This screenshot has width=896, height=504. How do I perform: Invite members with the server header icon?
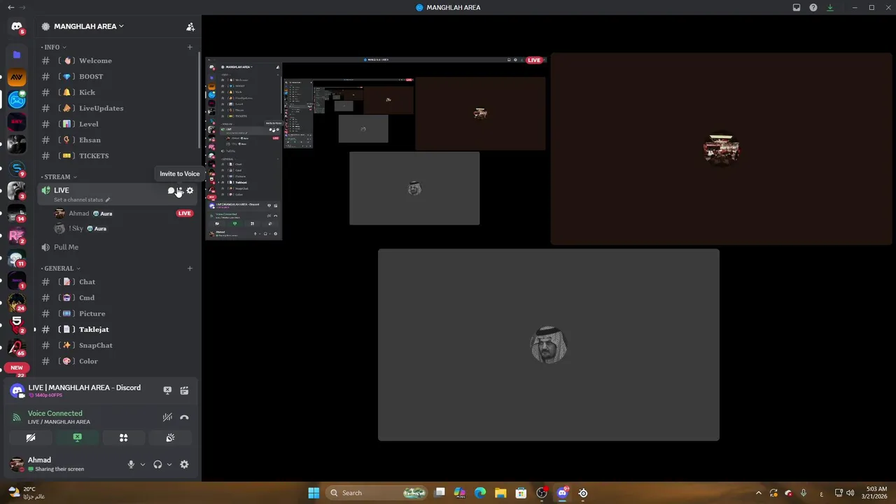pyautogui.click(x=190, y=27)
